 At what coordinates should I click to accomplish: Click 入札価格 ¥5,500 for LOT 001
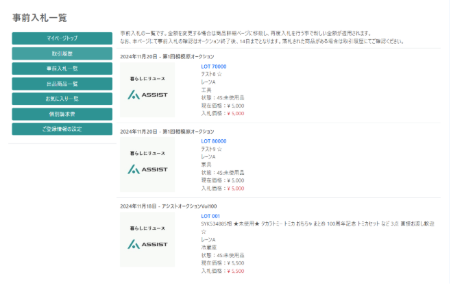pos(223,271)
